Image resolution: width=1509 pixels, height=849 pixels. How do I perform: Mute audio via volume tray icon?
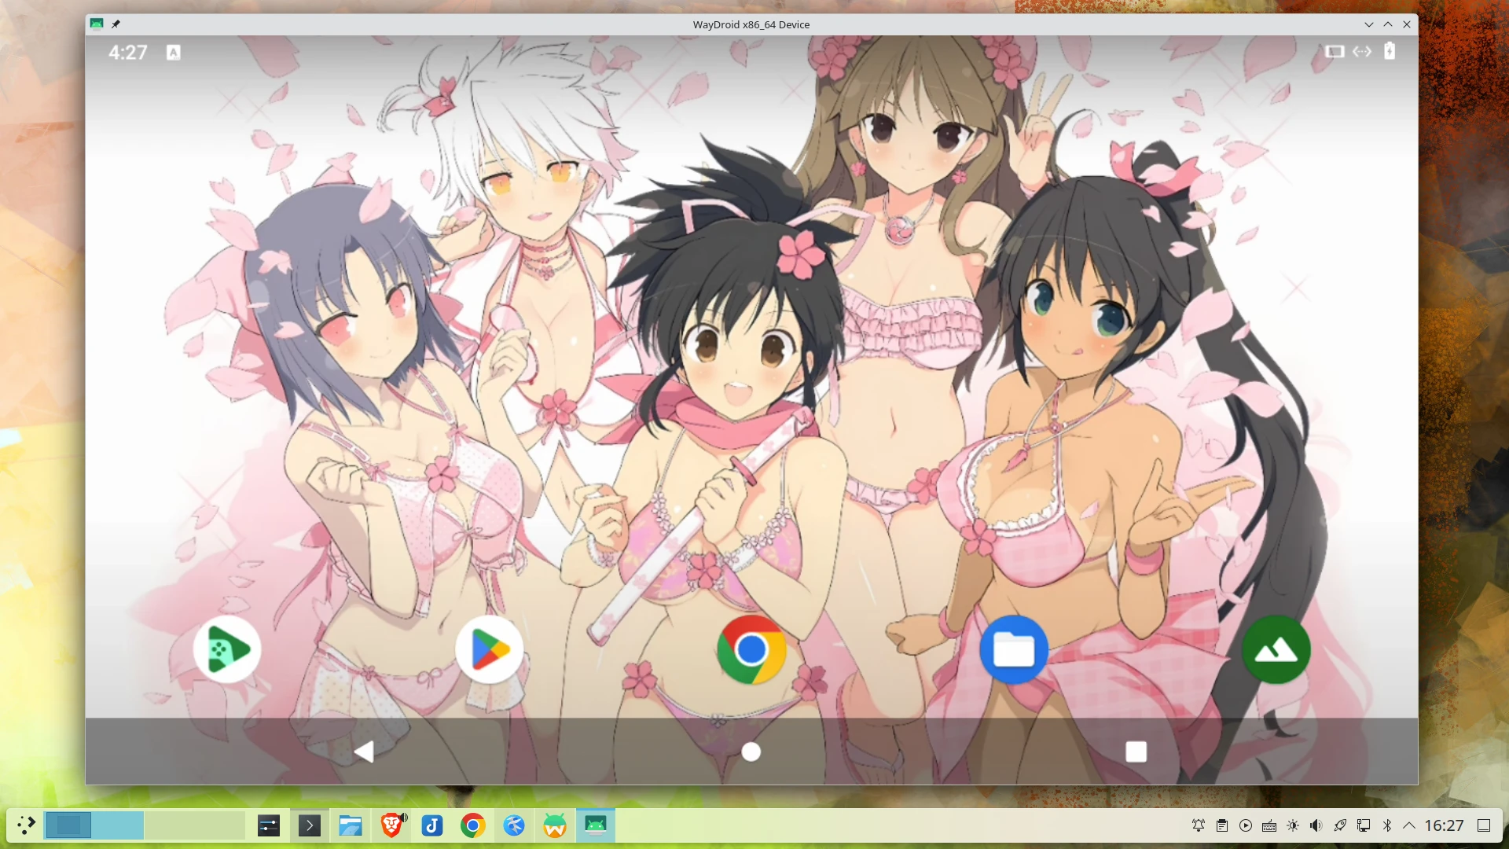pyautogui.click(x=1316, y=825)
